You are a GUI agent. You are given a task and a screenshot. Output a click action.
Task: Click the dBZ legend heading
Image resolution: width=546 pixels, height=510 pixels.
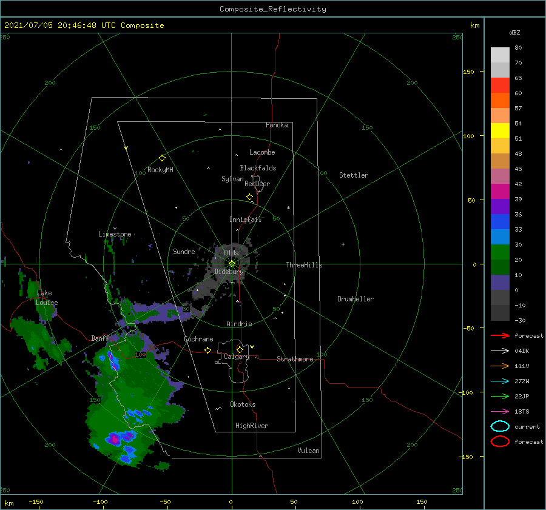click(x=514, y=32)
